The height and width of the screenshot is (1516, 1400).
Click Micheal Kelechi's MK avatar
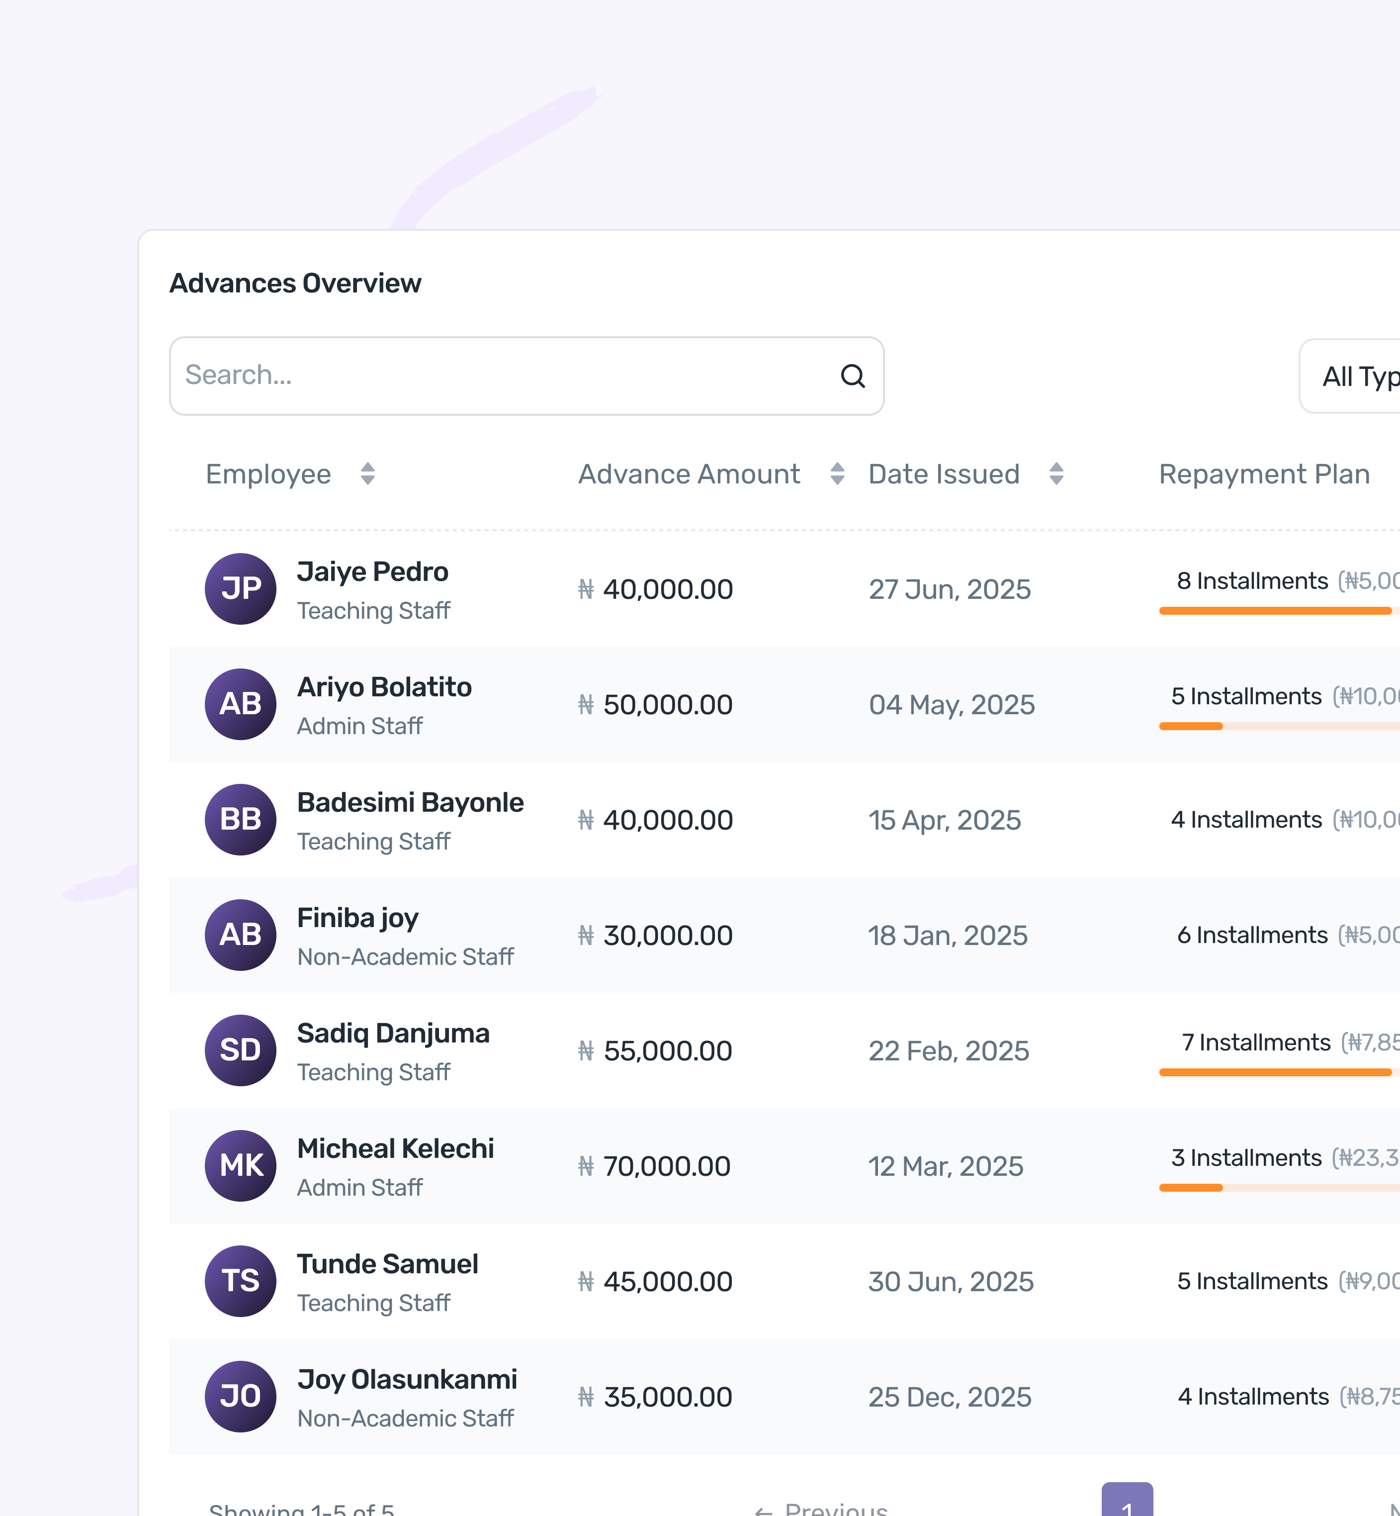[x=240, y=1165]
